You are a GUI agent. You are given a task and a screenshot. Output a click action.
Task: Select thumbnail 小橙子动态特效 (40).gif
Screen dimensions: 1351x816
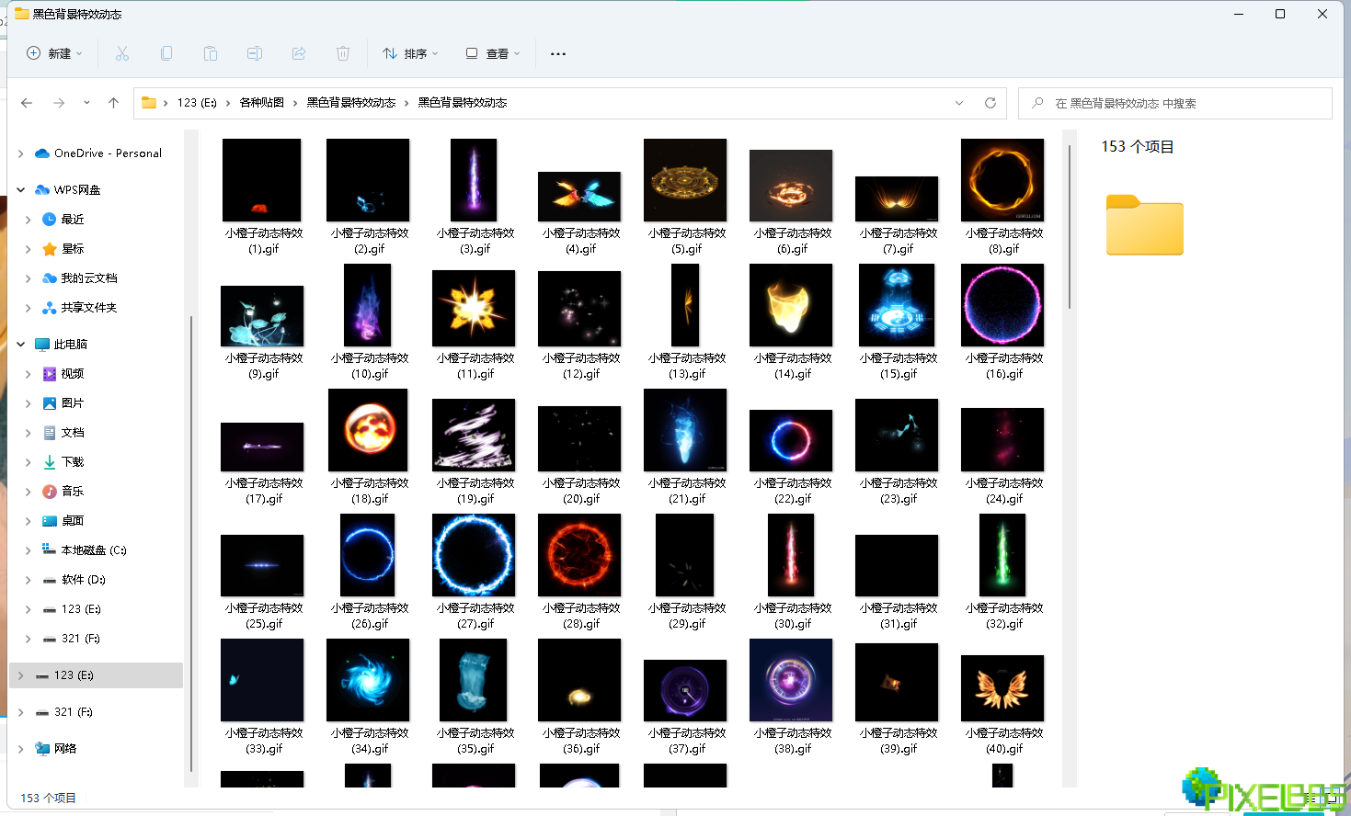point(1002,688)
